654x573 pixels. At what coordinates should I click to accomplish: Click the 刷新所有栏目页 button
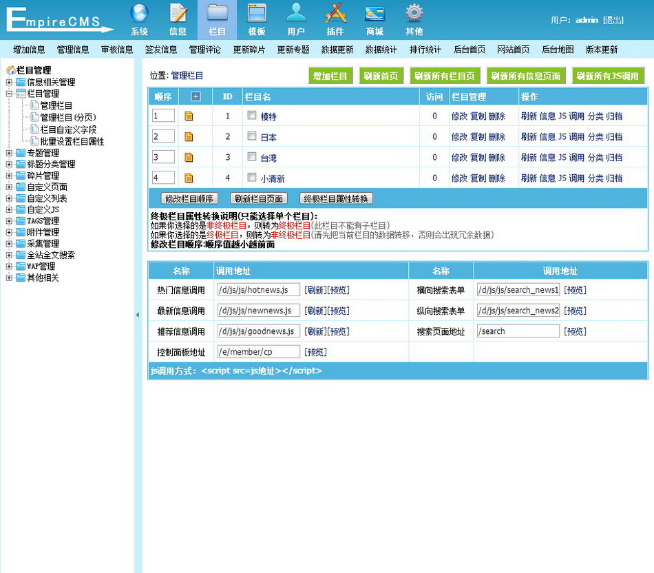click(x=445, y=76)
